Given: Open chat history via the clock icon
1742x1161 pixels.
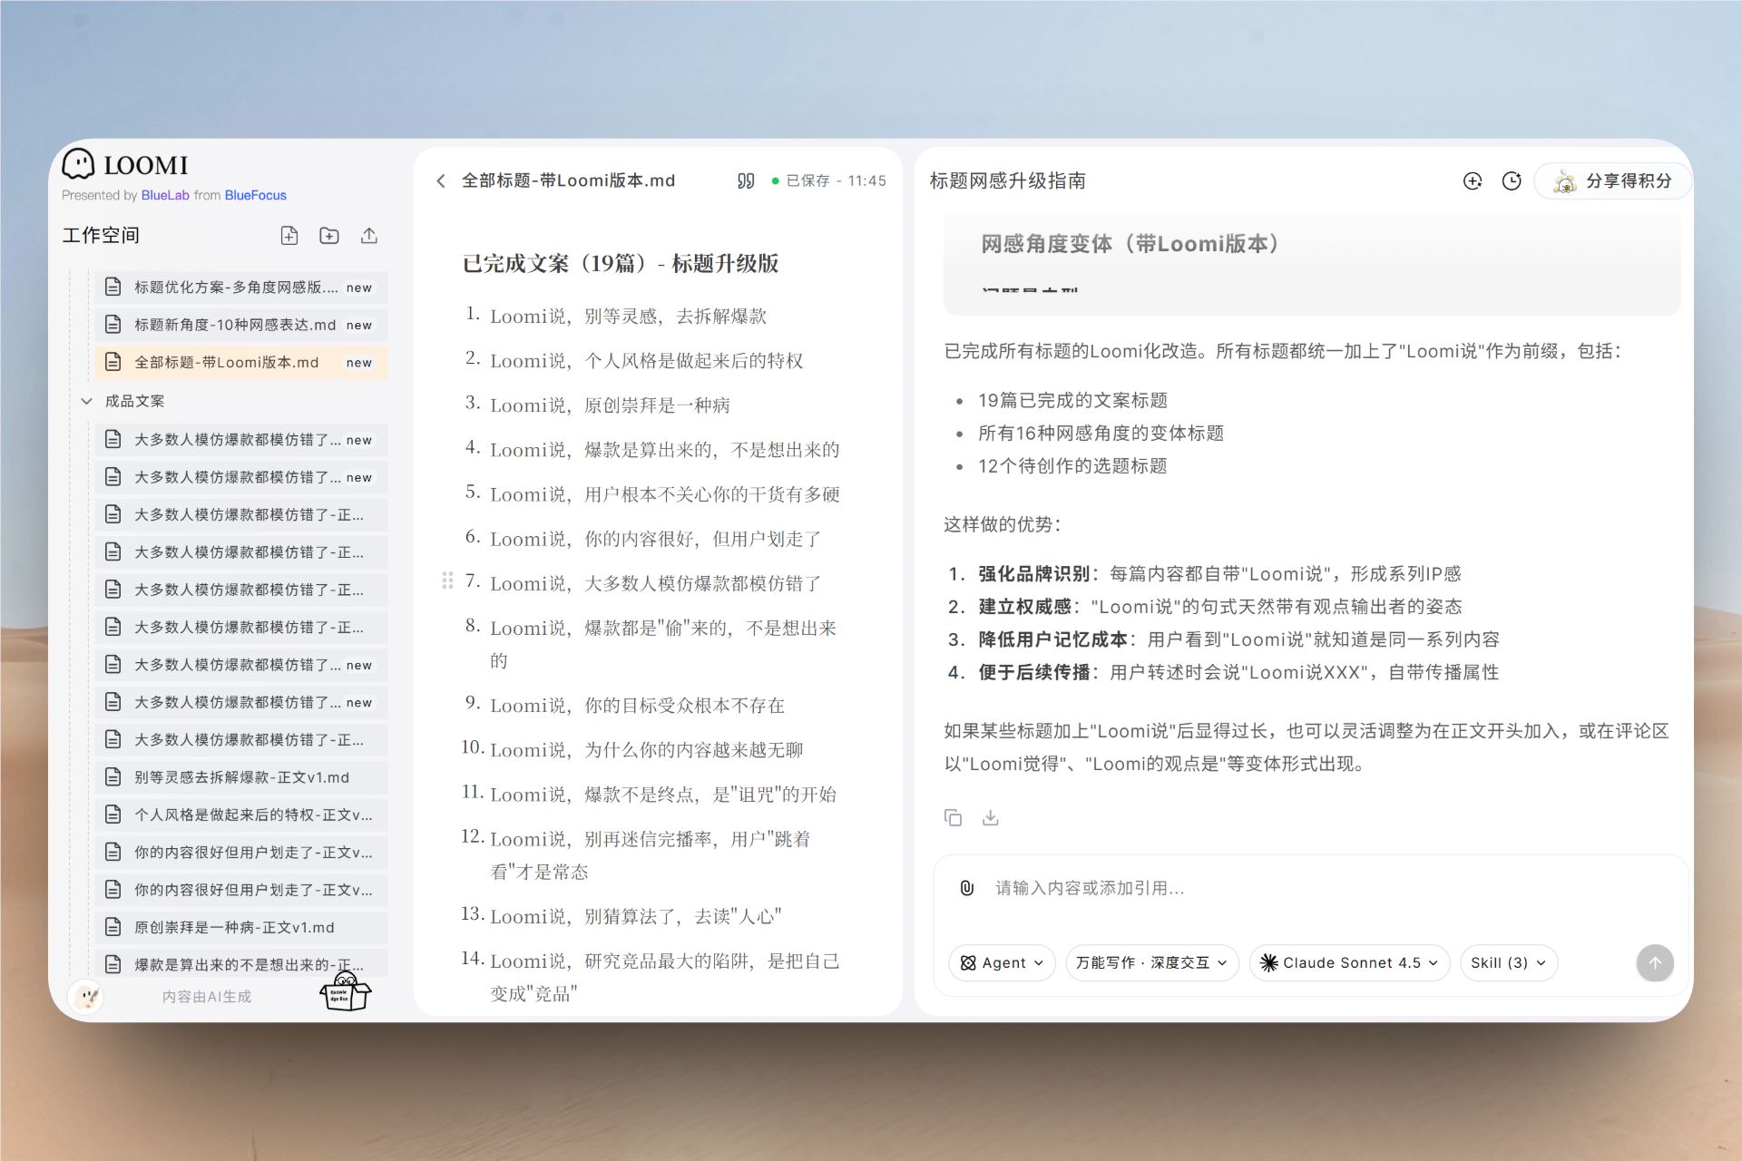Looking at the screenshot, I should (x=1511, y=180).
